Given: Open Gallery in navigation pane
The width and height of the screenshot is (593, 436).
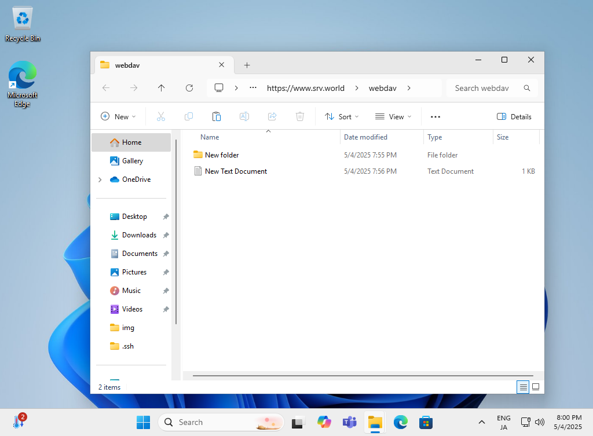Looking at the screenshot, I should pyautogui.click(x=131, y=161).
